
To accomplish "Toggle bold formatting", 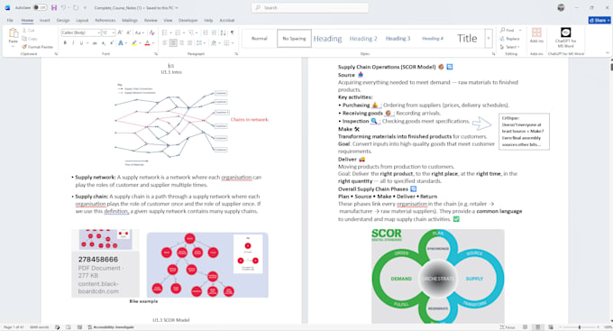I will click(x=65, y=43).
